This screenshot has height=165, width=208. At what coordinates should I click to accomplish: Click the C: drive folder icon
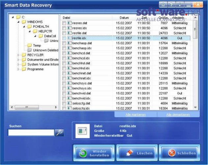tap(18, 17)
